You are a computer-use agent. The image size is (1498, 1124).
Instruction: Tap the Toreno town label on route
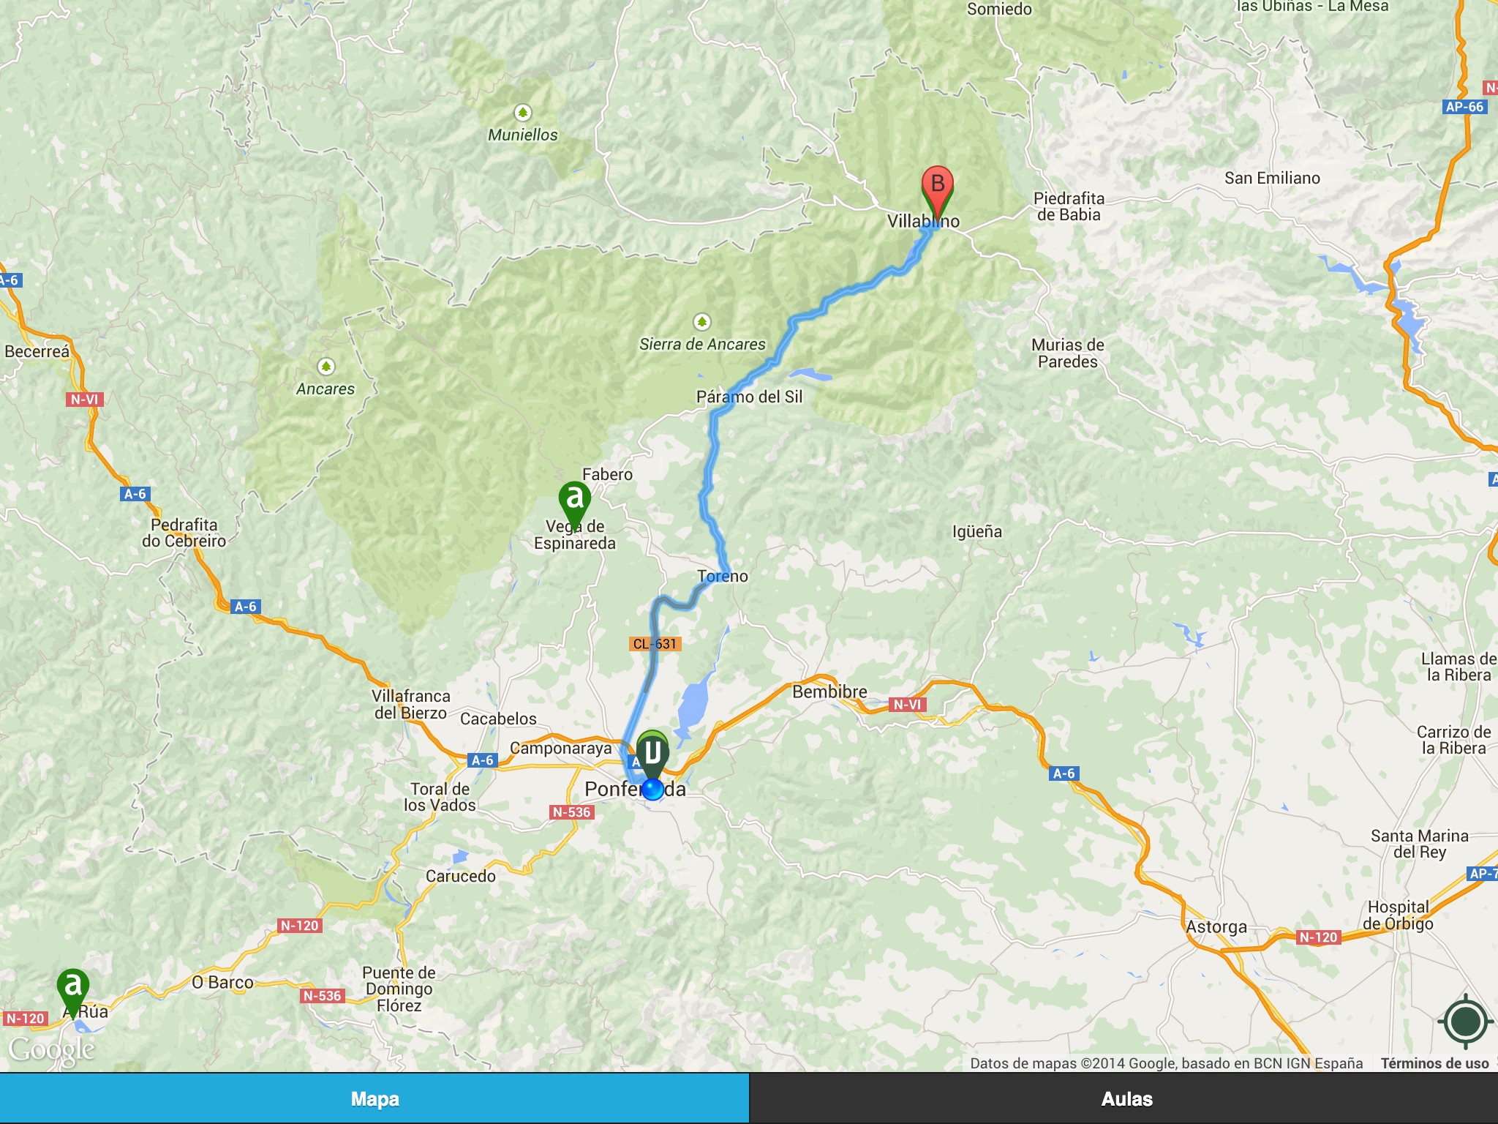tap(723, 576)
